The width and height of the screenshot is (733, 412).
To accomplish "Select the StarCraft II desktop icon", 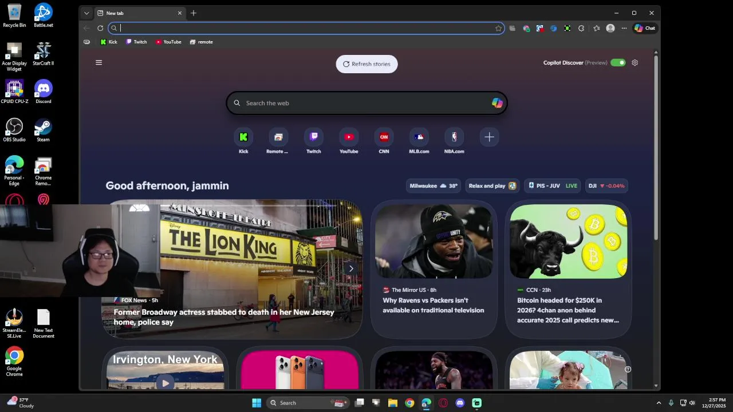I will (x=44, y=54).
